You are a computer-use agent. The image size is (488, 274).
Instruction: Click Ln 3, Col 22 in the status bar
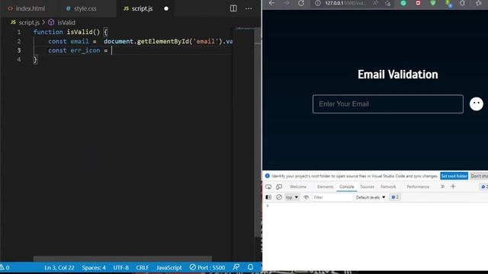click(x=59, y=267)
